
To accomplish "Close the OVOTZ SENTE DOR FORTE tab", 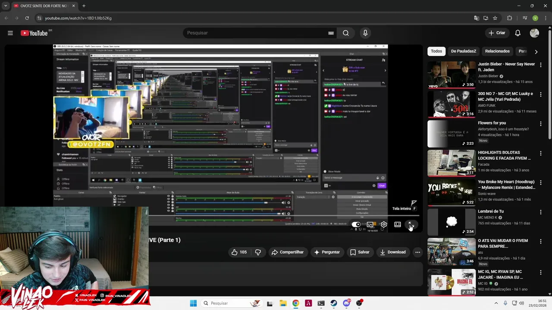I will [x=73, y=6].
